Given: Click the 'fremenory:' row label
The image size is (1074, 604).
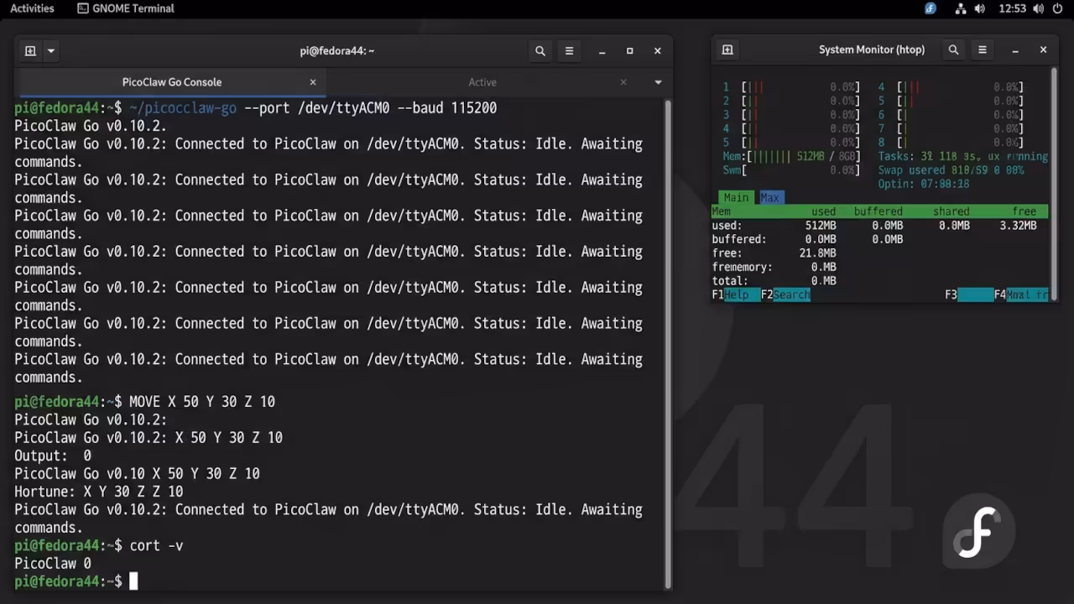Looking at the screenshot, I should point(742,267).
